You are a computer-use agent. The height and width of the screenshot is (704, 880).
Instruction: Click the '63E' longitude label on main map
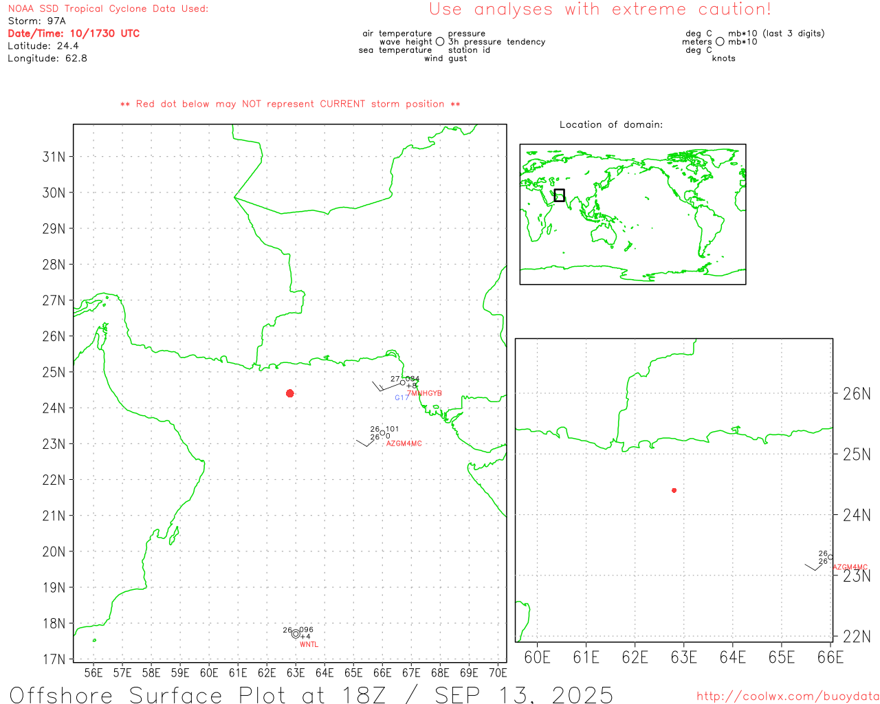pos(296,672)
